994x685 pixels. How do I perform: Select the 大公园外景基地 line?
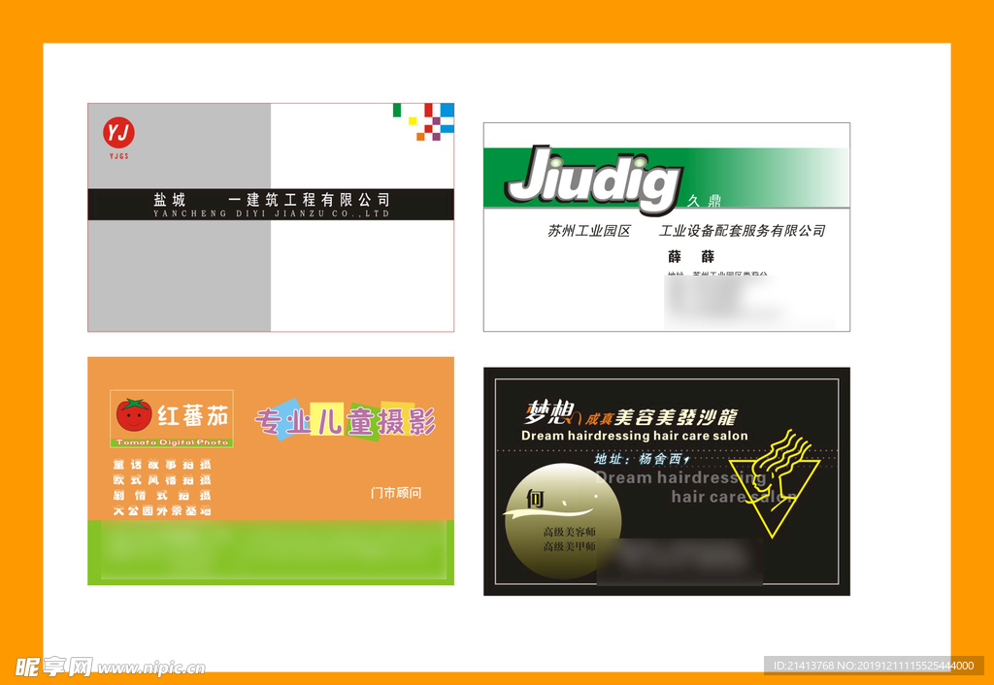(162, 510)
